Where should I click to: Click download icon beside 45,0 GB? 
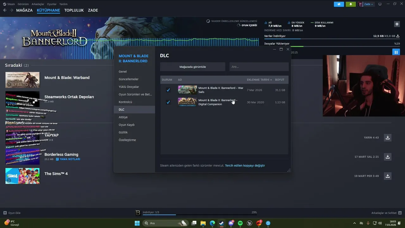click(398, 36)
